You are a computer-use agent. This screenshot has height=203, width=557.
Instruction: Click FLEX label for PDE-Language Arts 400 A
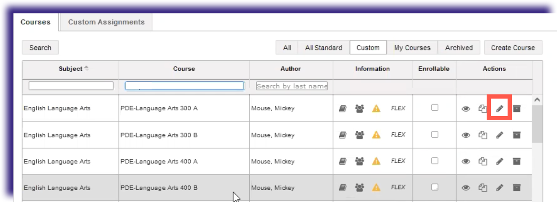[398, 161]
